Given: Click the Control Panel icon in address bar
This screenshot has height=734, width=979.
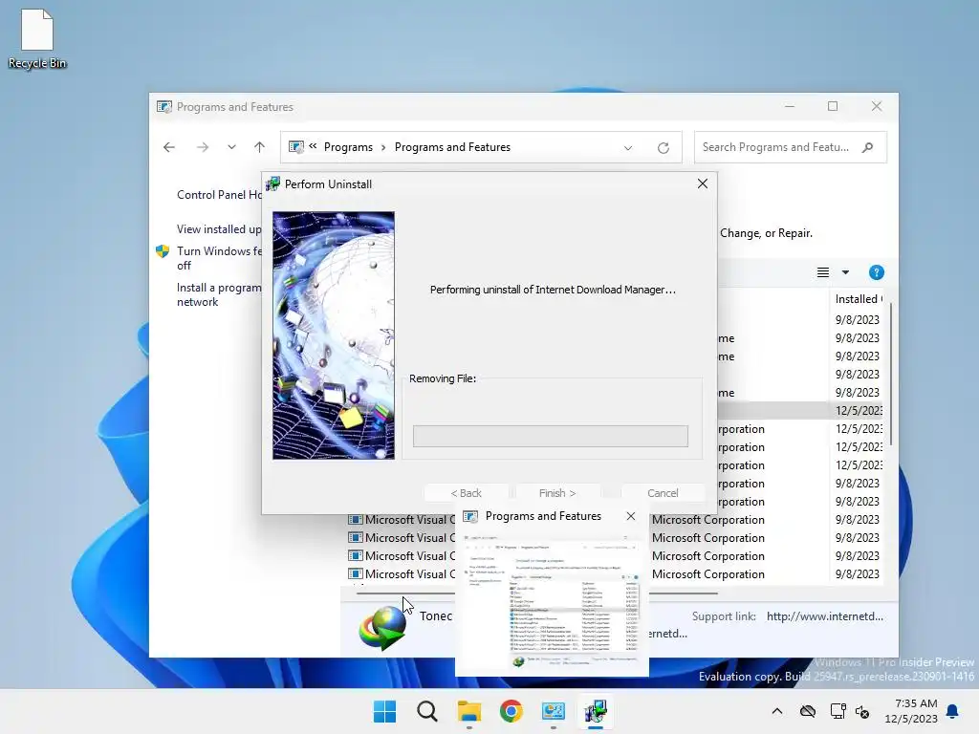Looking at the screenshot, I should click(296, 147).
